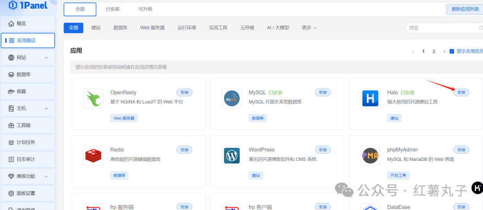Viewport: 483px width, 210px height.
Task: Expand the 高级功能 sidebar submenu
Action: [x=47, y=176]
